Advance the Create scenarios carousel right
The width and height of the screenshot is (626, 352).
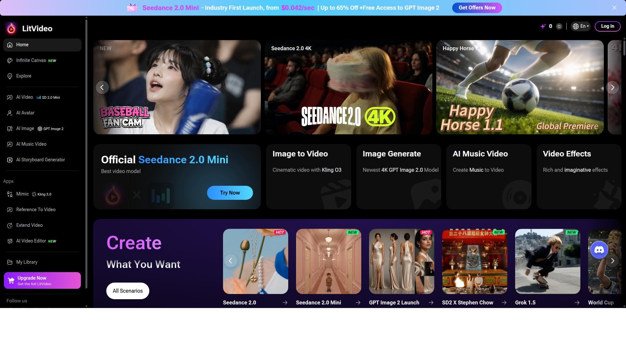612,261
